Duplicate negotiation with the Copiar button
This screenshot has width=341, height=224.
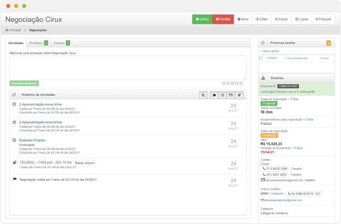point(301,19)
